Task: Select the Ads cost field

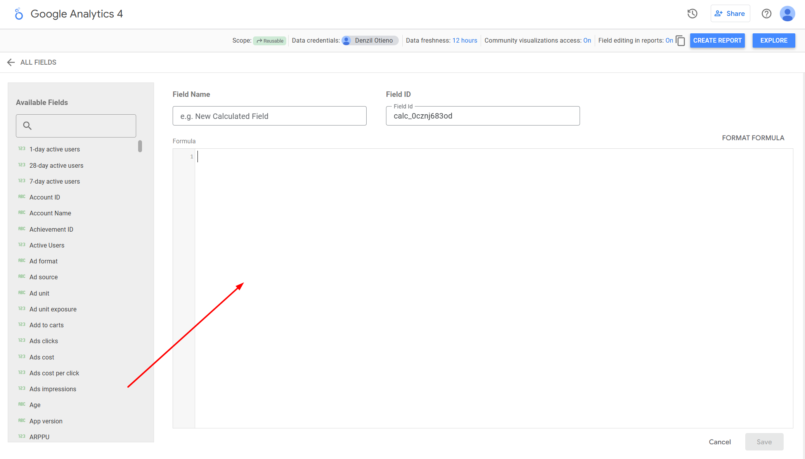Action: coord(42,357)
